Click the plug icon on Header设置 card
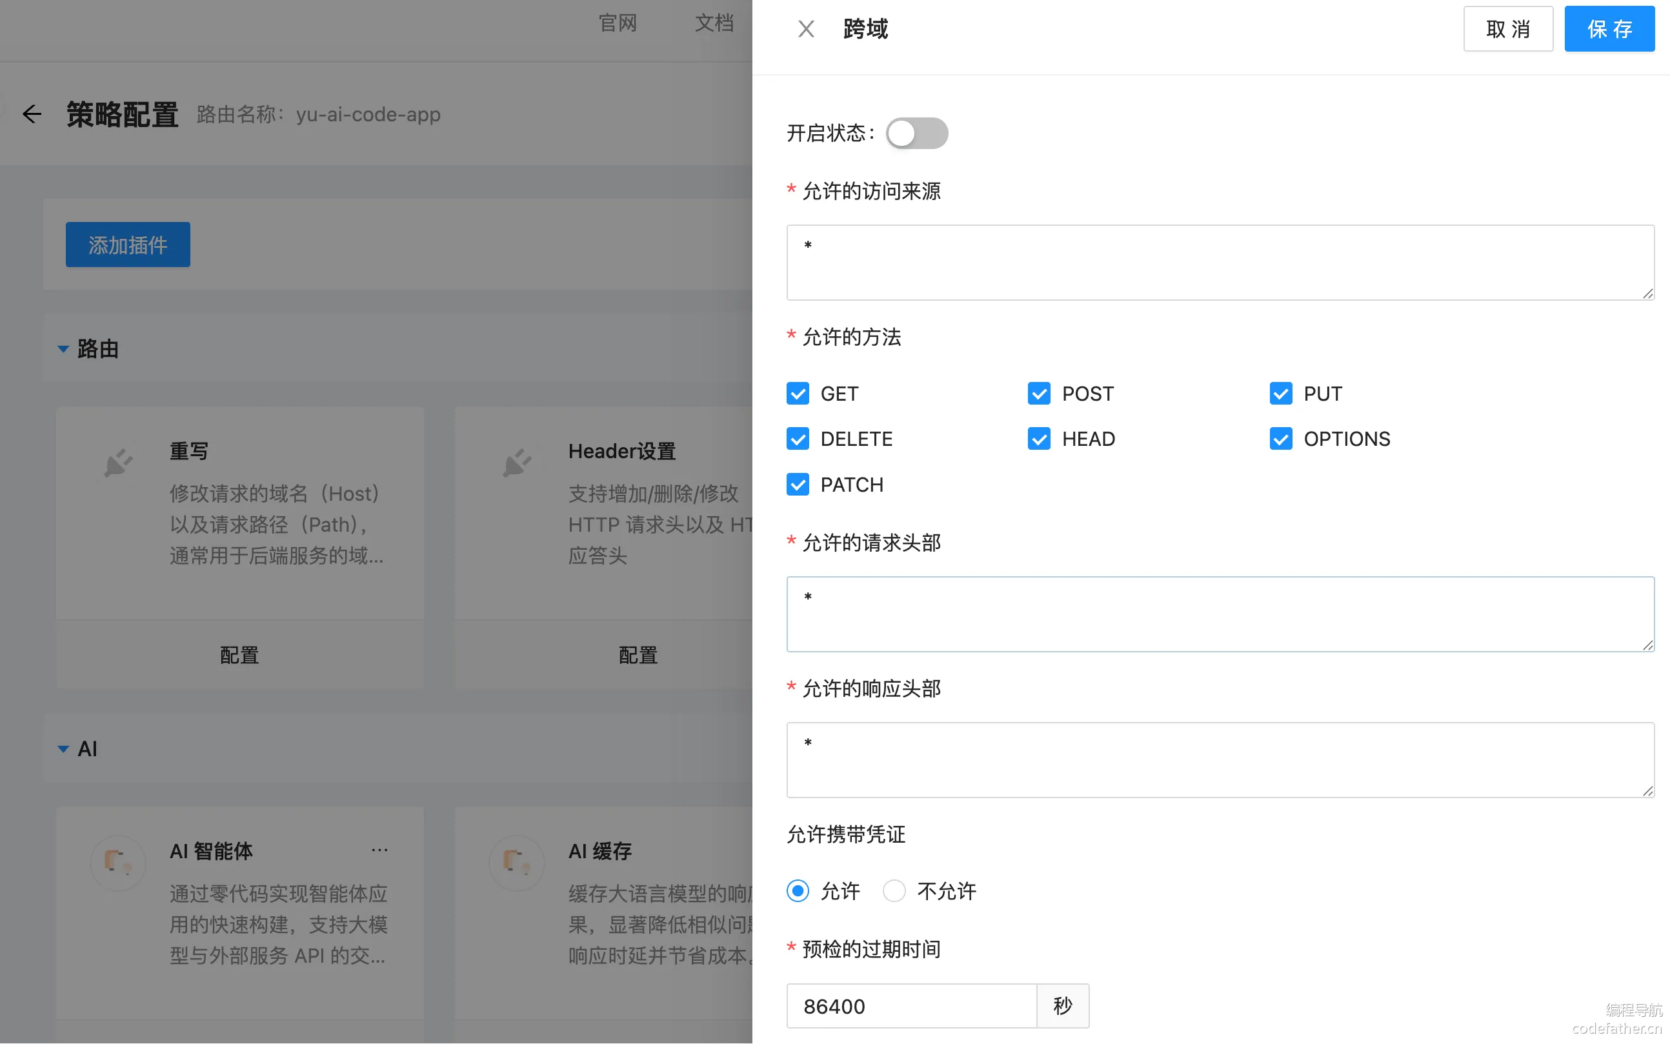1670x1044 pixels. coord(517,463)
